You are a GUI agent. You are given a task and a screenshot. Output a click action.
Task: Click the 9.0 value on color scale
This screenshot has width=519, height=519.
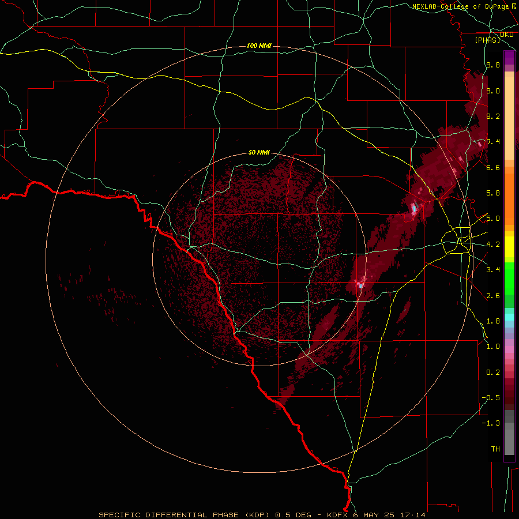(x=493, y=91)
